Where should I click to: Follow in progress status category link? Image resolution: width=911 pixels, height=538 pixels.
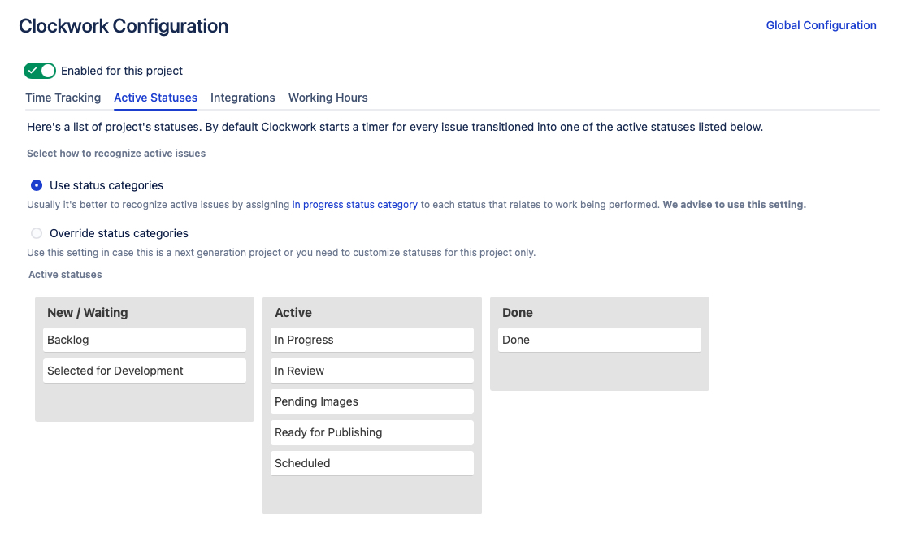(354, 205)
